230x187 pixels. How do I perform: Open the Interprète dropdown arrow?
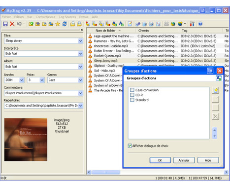[x=80, y=54]
